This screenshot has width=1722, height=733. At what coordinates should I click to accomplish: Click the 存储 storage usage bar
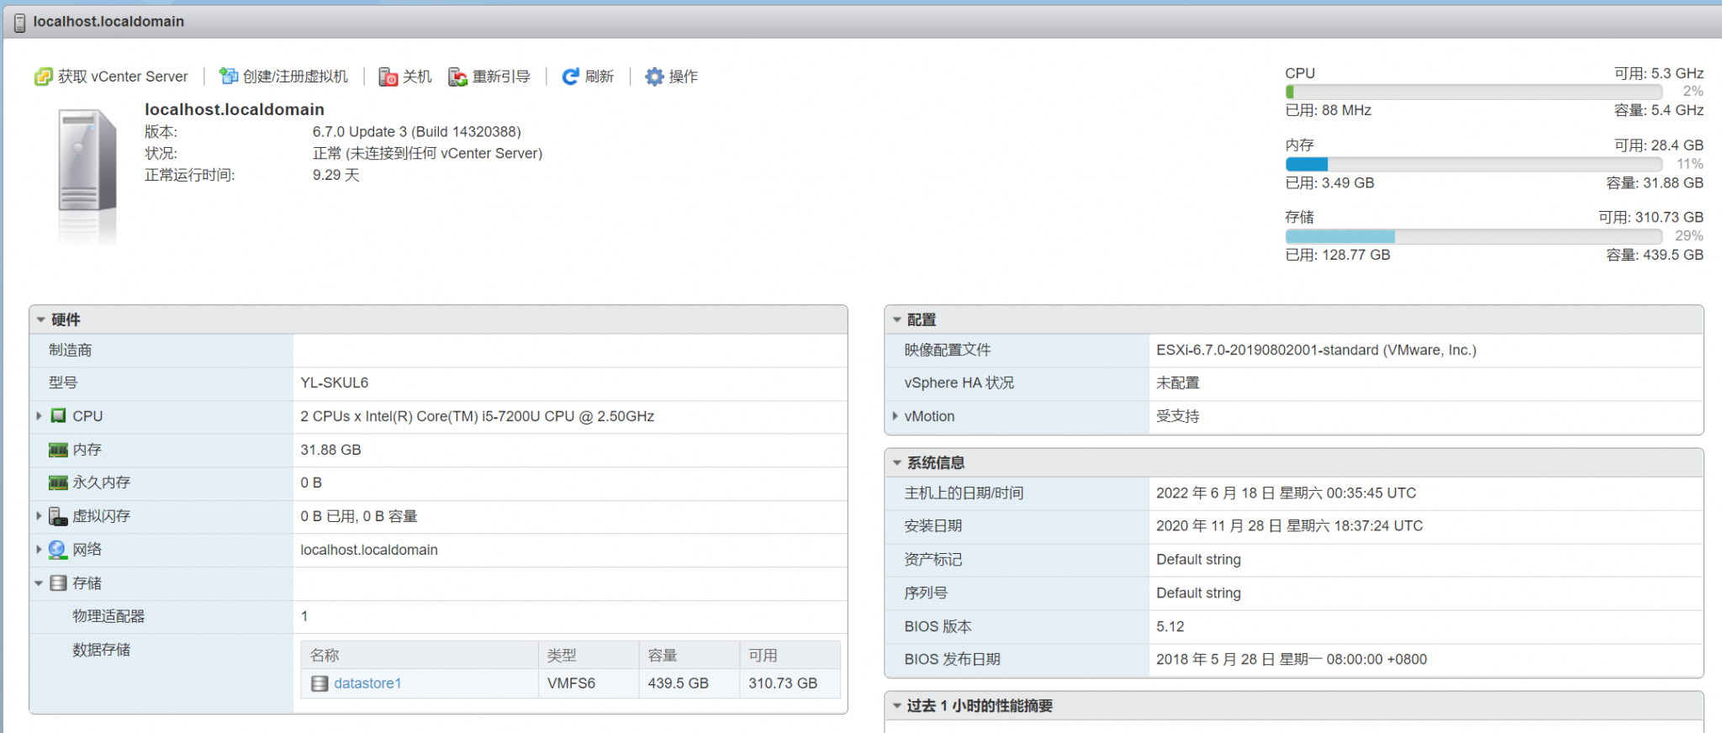[1473, 236]
